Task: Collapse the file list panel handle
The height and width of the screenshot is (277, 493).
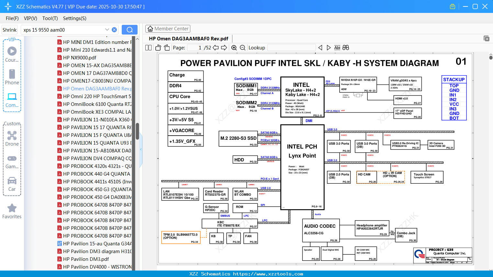Action: [141, 149]
